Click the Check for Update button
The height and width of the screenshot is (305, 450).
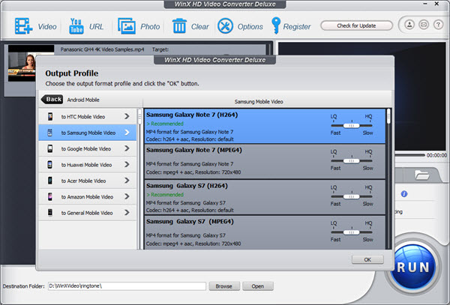tap(356, 25)
